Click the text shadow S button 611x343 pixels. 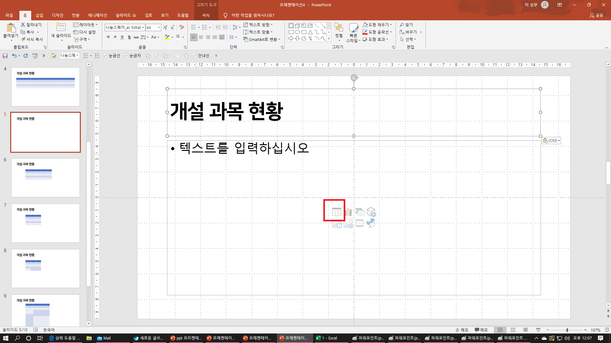129,37
